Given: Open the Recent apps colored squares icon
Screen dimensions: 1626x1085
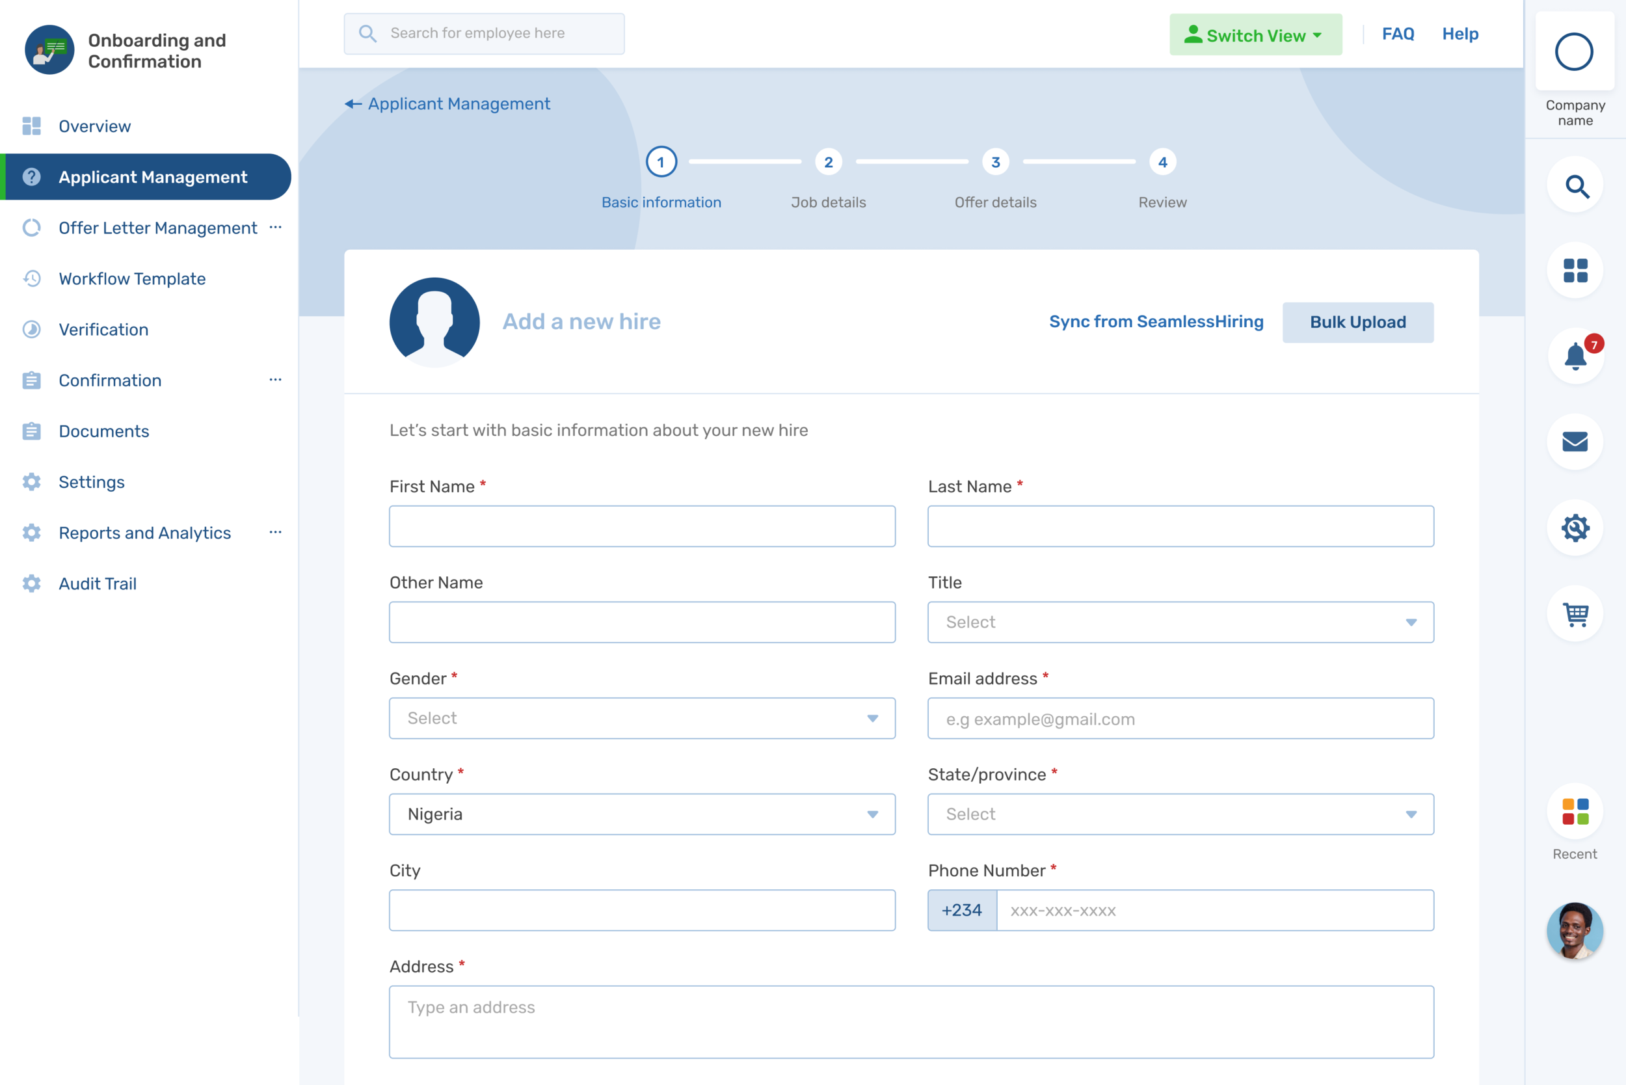Looking at the screenshot, I should click(x=1575, y=811).
